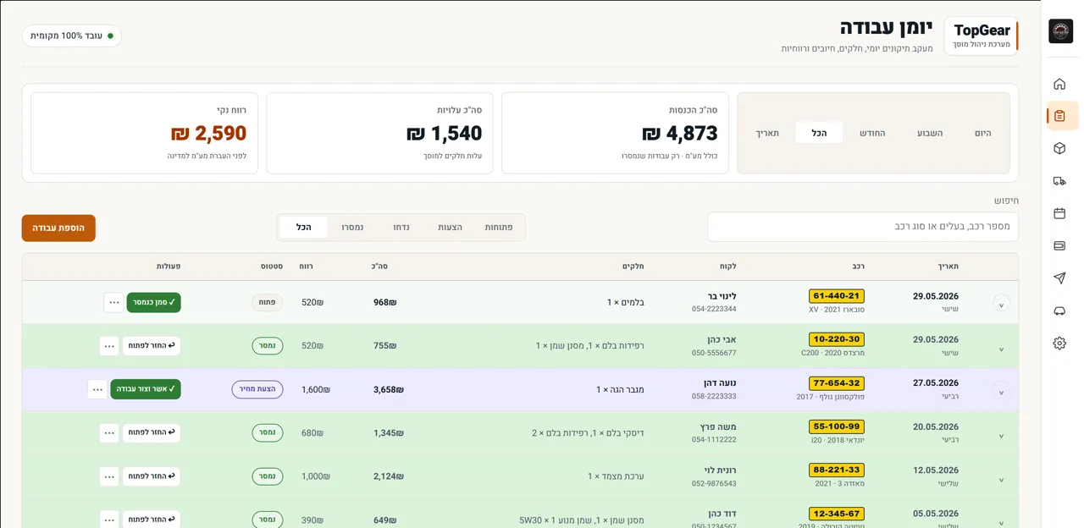Viewport: 1084px width, 528px height.
Task: Click the TopGear brand logo card
Action: click(x=982, y=36)
